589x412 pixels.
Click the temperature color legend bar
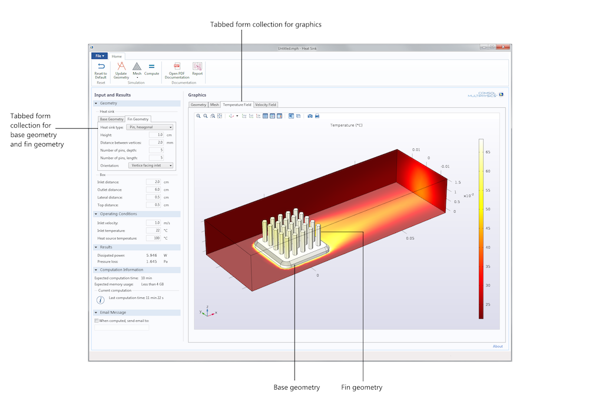(481, 229)
